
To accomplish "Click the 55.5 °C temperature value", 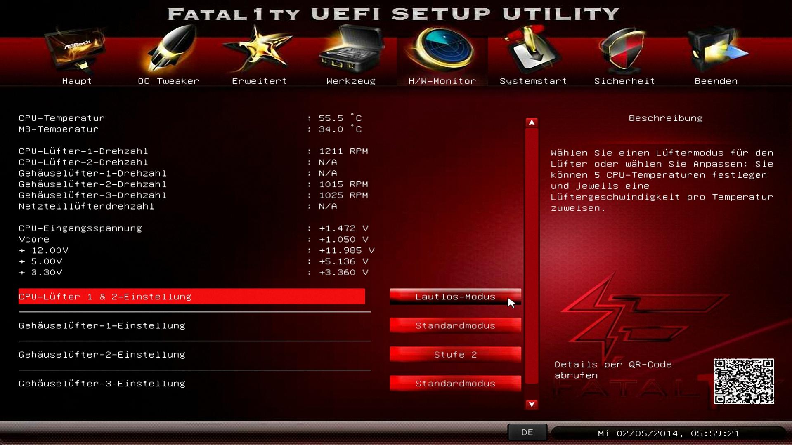I will 340,118.
